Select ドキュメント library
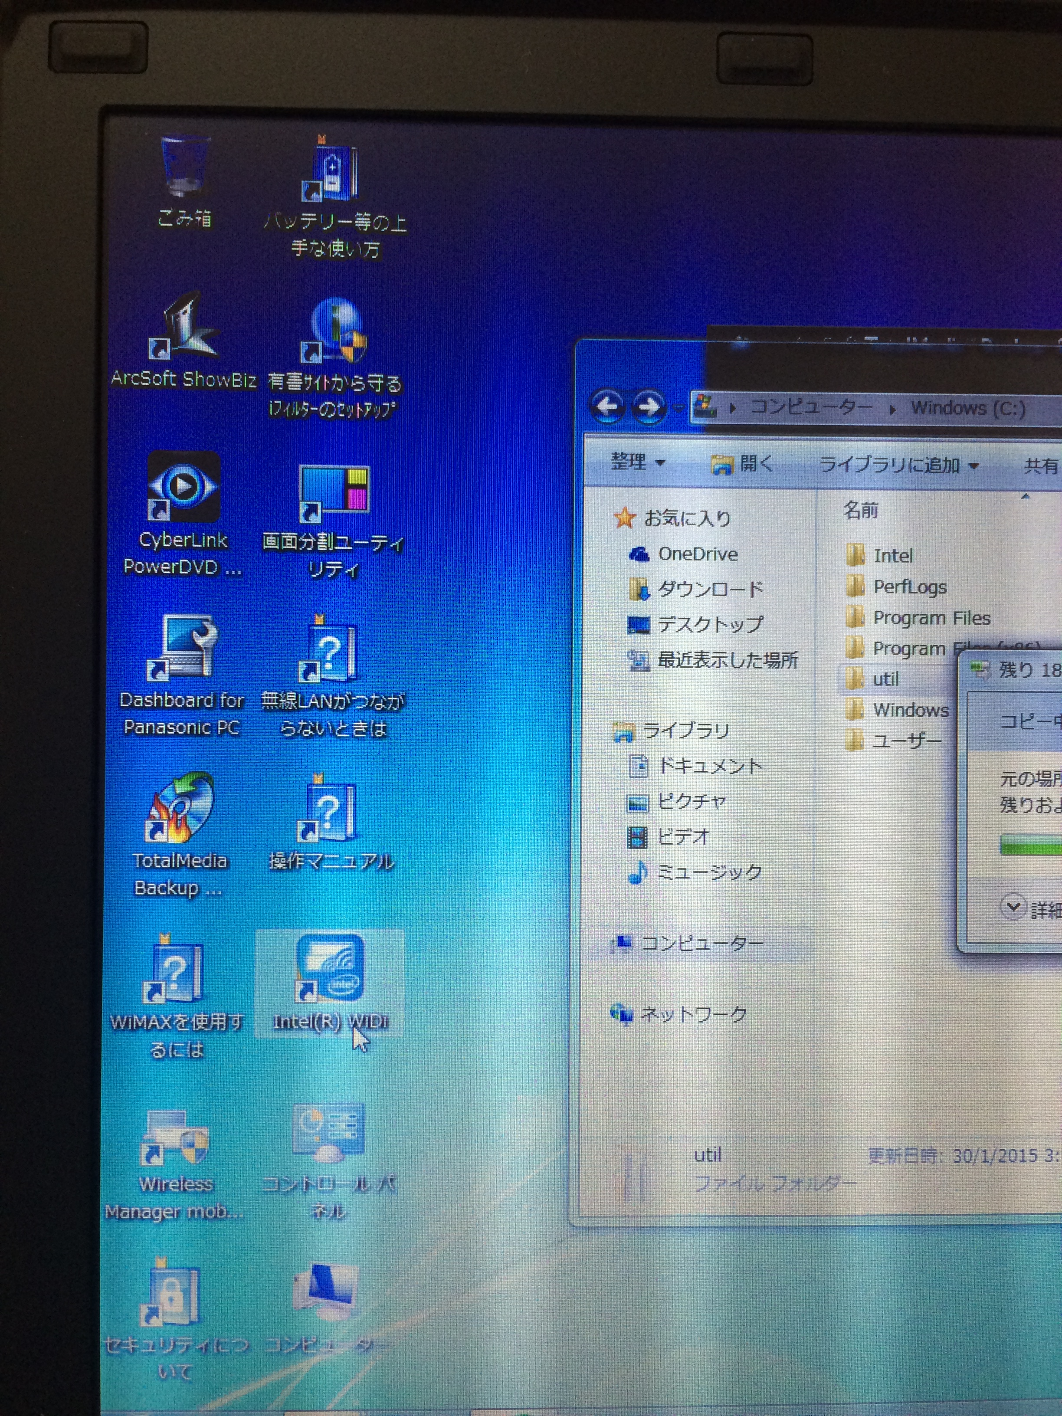Image resolution: width=1062 pixels, height=1416 pixels. tap(696, 766)
